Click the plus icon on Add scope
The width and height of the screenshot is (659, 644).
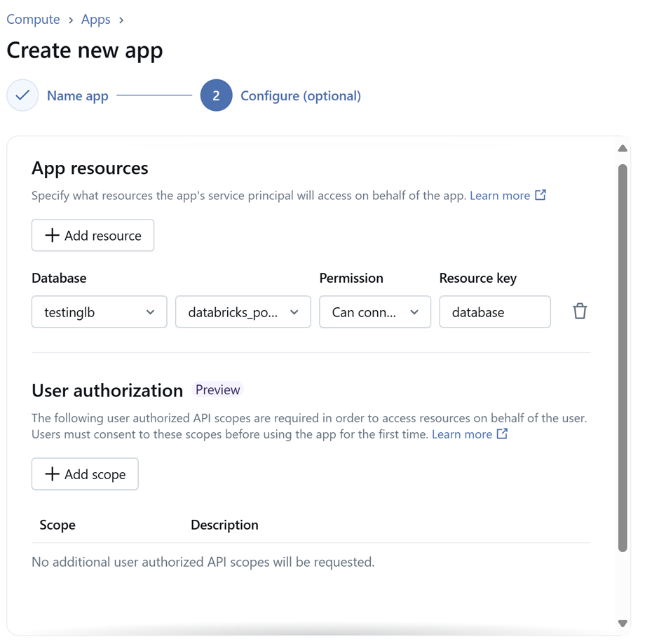(x=52, y=474)
